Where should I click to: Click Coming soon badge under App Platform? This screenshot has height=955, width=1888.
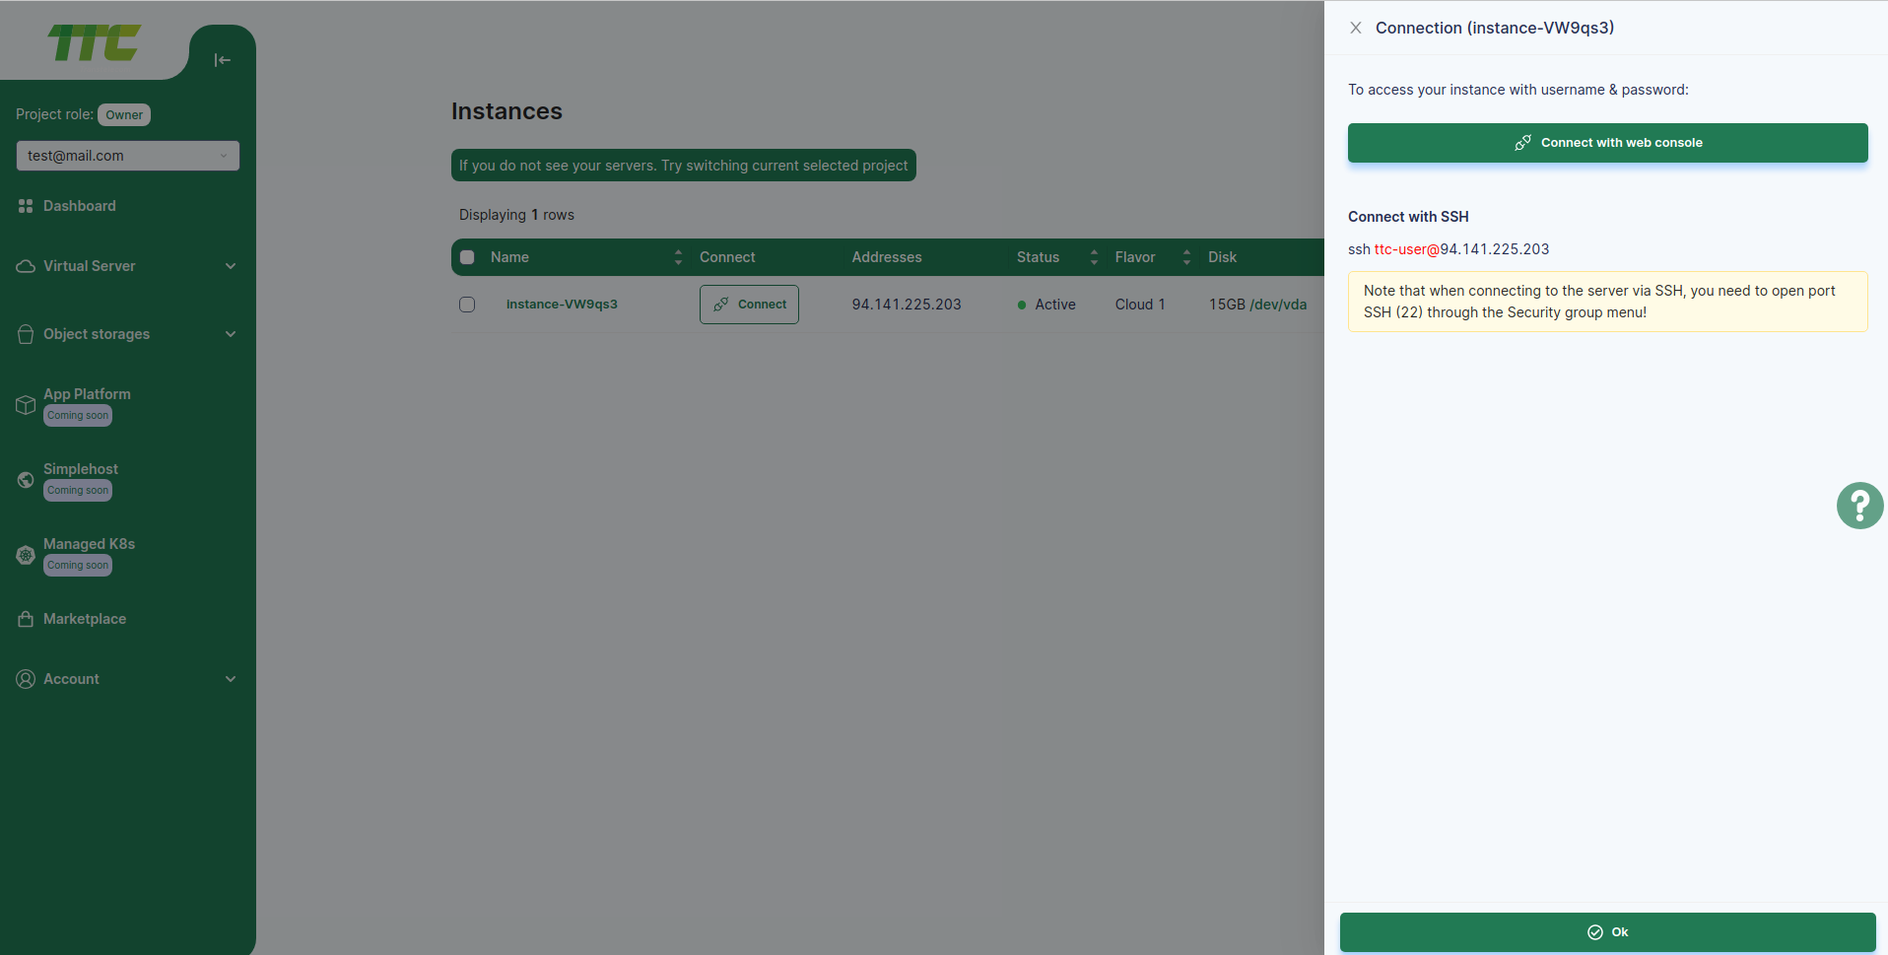click(x=78, y=416)
